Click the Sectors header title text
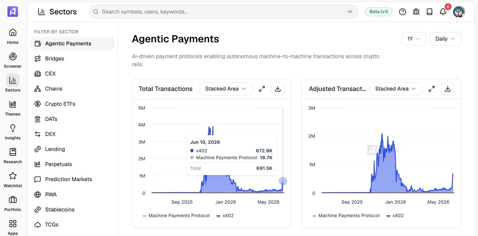 [x=63, y=12]
